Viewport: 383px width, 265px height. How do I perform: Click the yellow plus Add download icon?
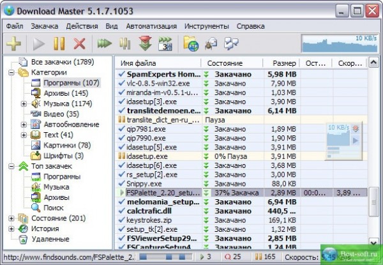(13, 43)
